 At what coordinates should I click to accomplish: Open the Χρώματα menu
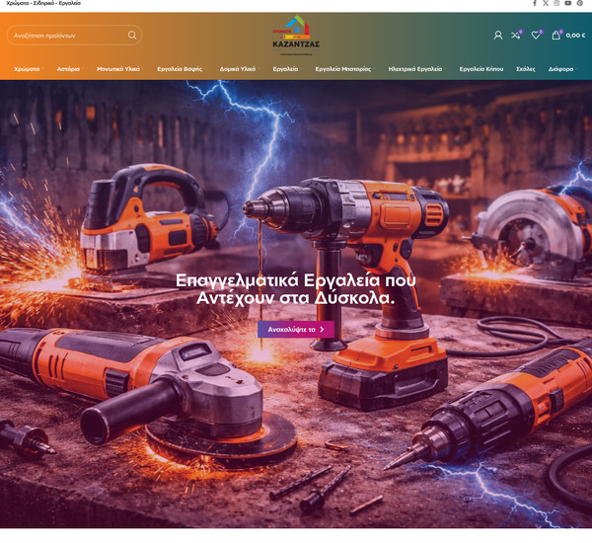pos(27,69)
